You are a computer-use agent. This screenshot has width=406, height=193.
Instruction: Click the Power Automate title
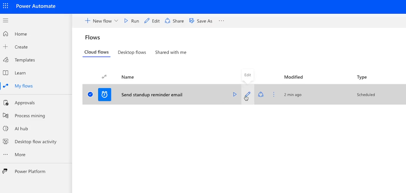tap(36, 6)
